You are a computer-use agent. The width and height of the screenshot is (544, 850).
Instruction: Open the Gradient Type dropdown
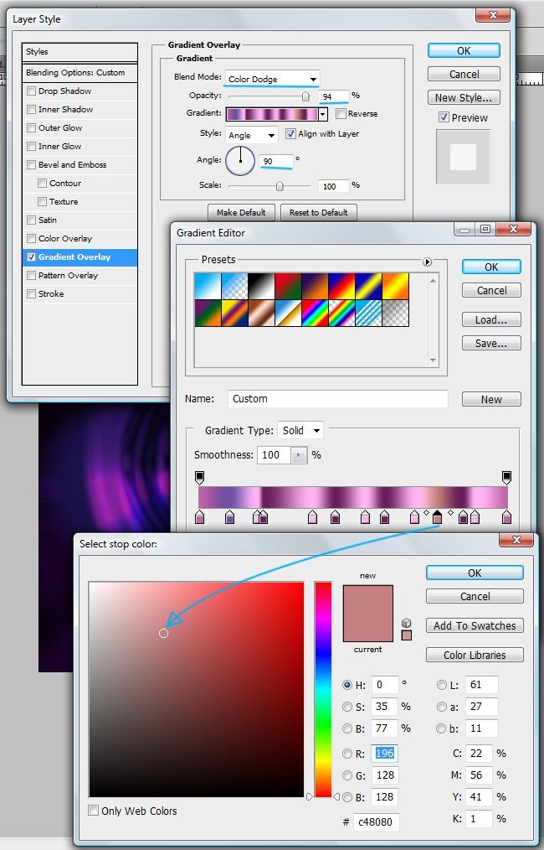click(x=300, y=431)
